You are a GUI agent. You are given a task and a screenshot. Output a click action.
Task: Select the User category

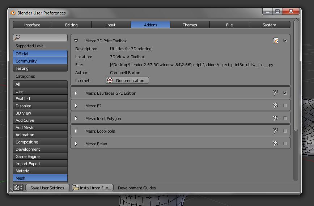[40, 91]
